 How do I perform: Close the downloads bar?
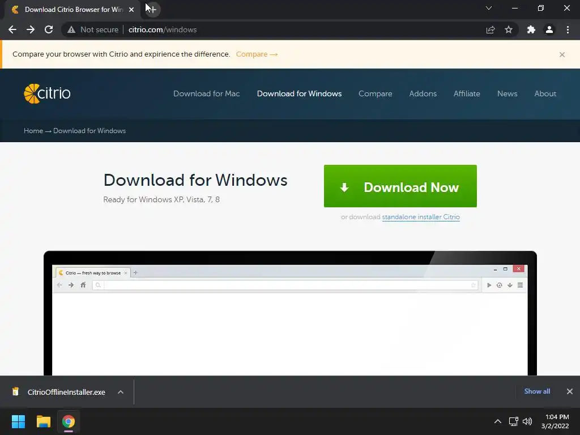[570, 391]
